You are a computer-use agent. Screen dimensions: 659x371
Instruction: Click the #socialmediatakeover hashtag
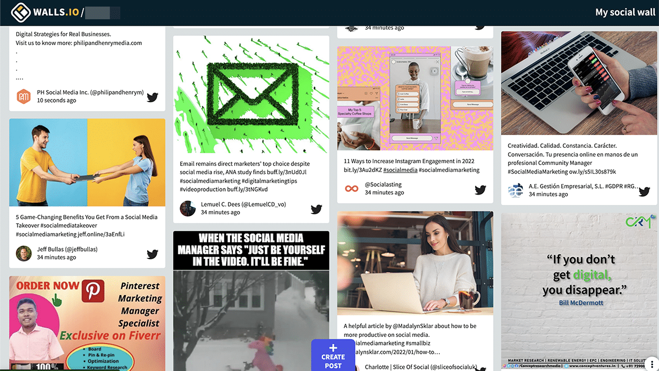(69, 225)
